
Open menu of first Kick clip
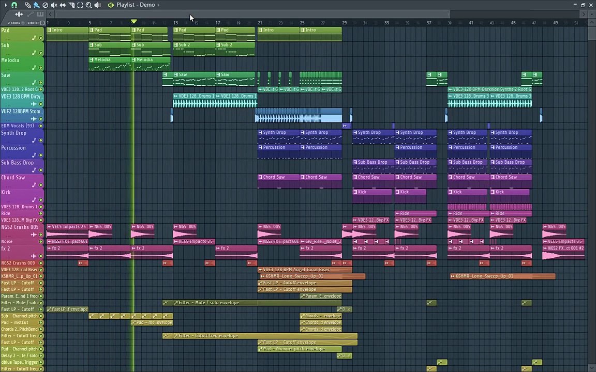point(355,192)
